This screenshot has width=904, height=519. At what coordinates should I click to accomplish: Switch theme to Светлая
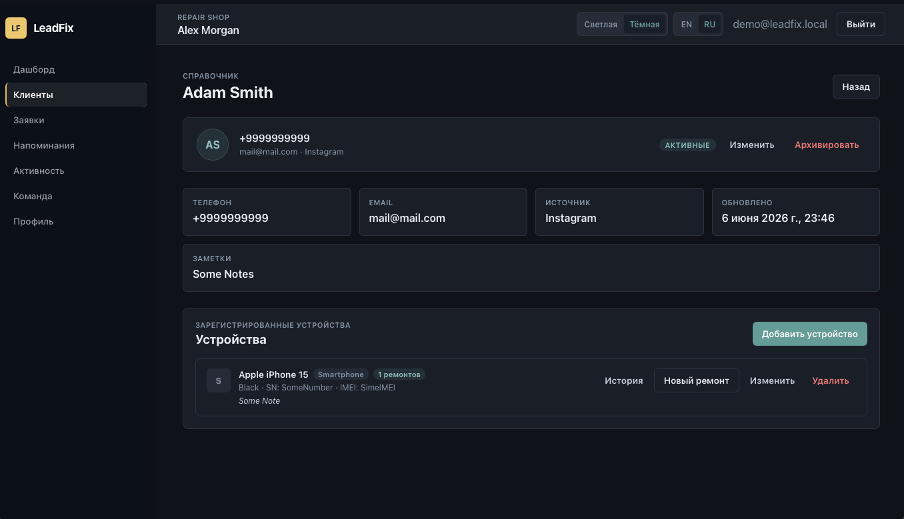pos(601,24)
